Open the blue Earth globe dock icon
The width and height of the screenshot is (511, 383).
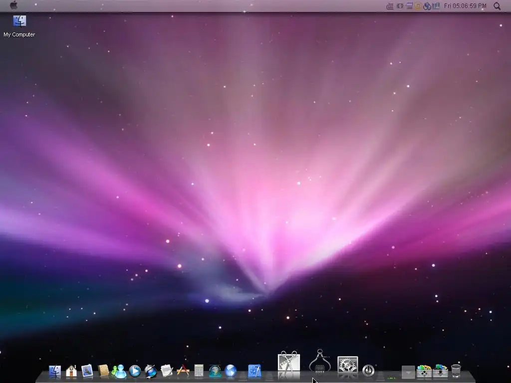tap(231, 371)
